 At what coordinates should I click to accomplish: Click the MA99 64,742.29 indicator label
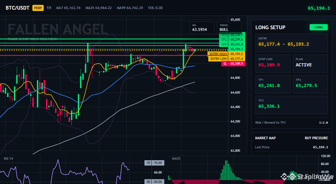click(x=130, y=8)
